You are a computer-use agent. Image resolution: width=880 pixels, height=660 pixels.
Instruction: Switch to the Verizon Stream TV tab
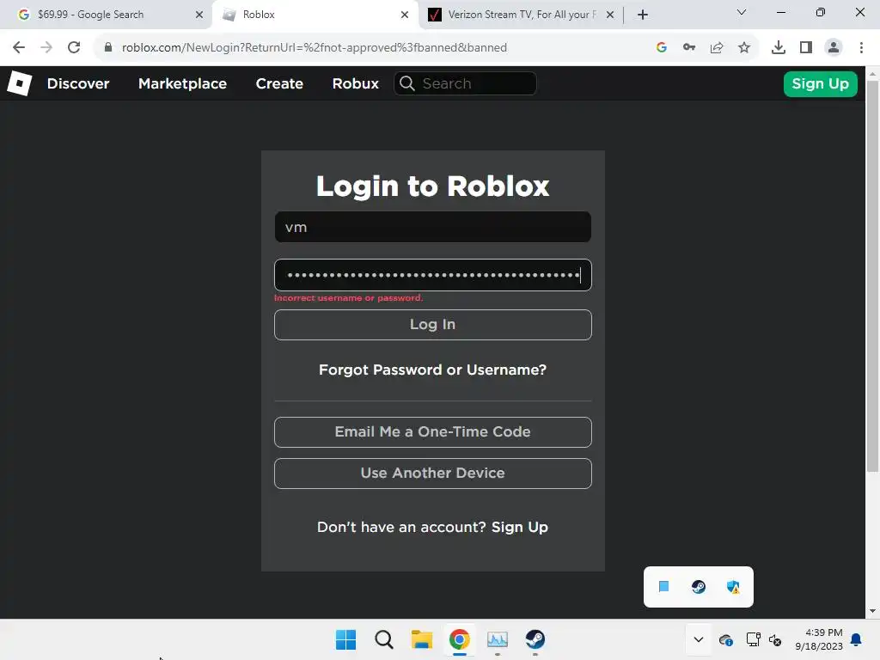click(521, 15)
